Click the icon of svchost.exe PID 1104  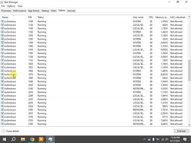pyautogui.click(x=2, y=21)
